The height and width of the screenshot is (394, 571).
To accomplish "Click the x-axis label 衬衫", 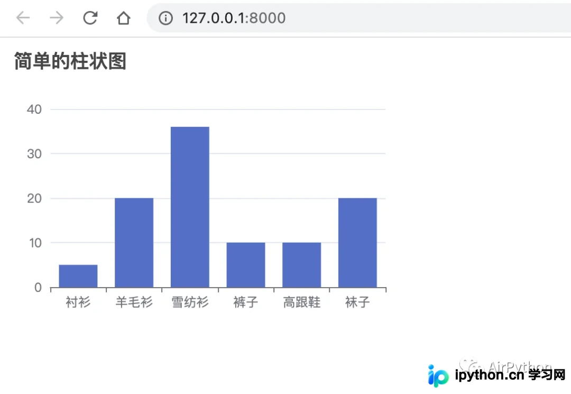I will pyautogui.click(x=78, y=302).
